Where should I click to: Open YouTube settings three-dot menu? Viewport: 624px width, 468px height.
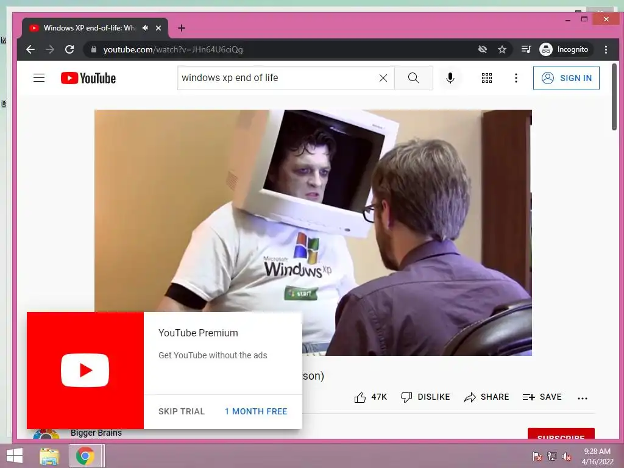coord(516,78)
